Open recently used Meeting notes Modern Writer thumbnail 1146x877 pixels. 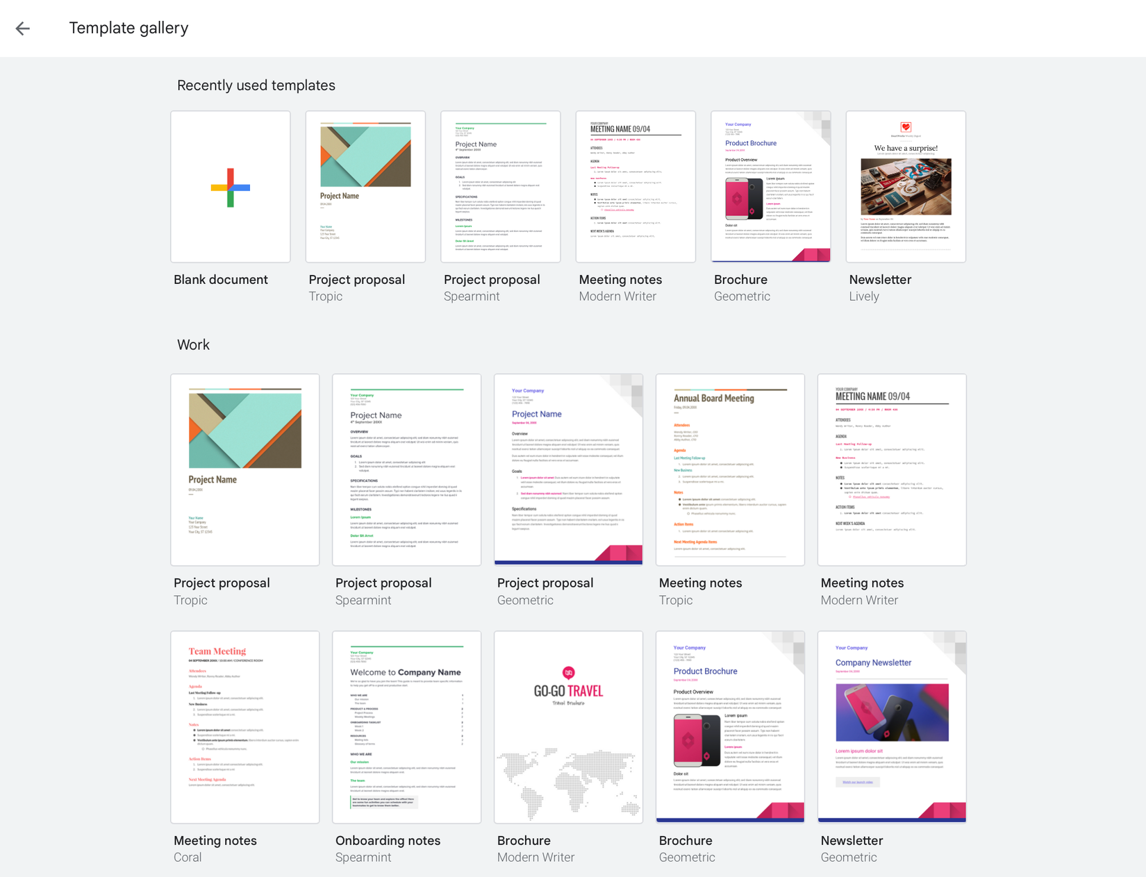pos(636,187)
